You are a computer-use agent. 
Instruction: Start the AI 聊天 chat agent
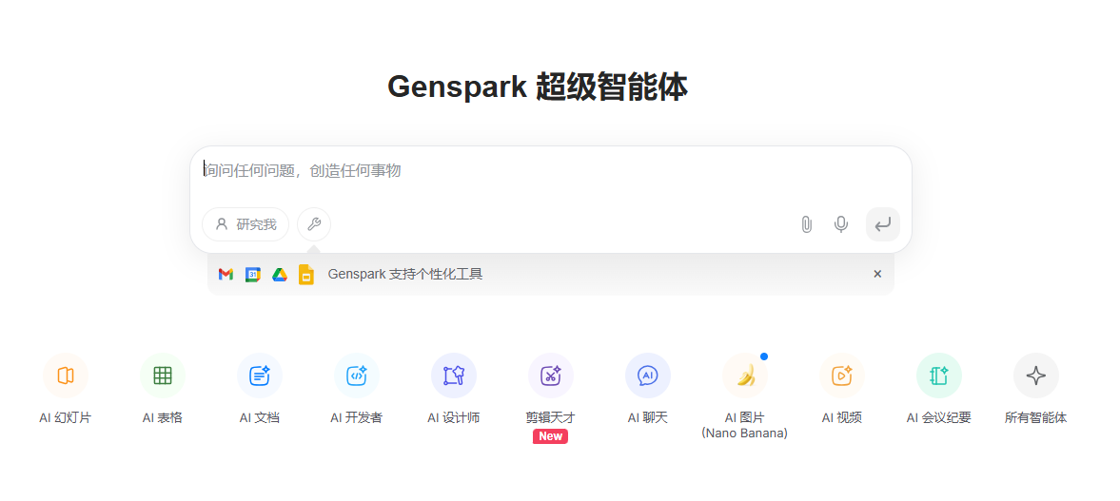648,376
